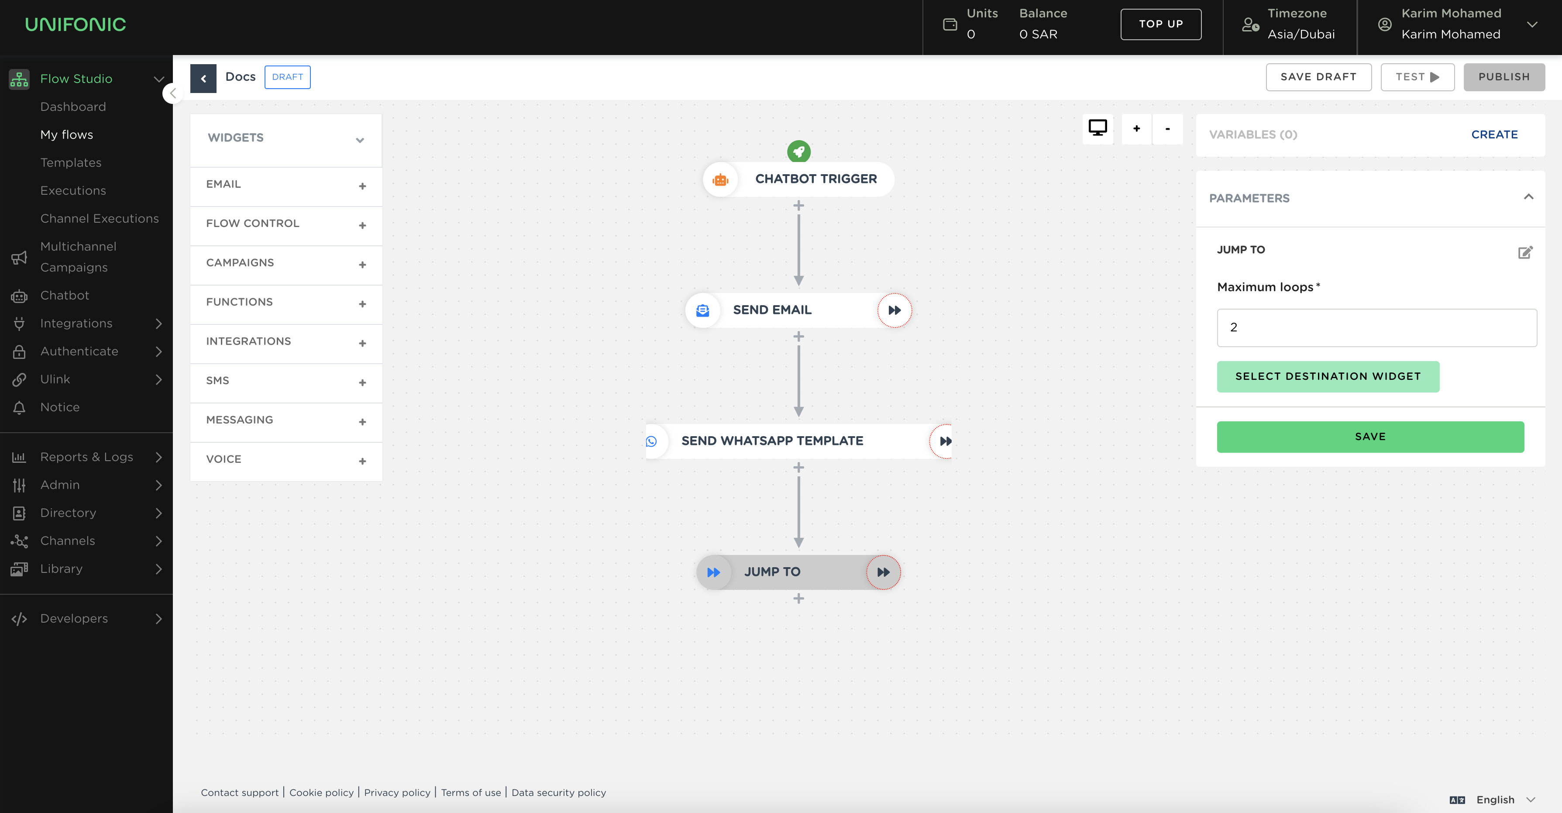The image size is (1562, 813).
Task: Open the WIDGETS dropdown
Action: pos(360,140)
